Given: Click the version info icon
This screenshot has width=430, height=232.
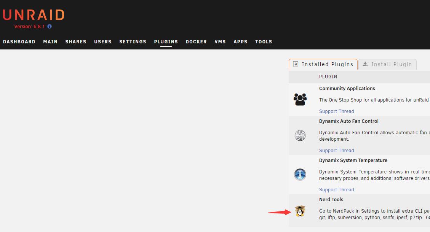Looking at the screenshot, I should pyautogui.click(x=50, y=27).
